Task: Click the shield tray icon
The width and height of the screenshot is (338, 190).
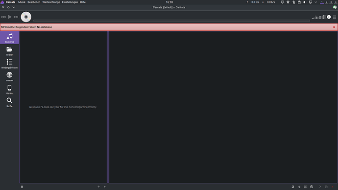Action: click(288, 2)
